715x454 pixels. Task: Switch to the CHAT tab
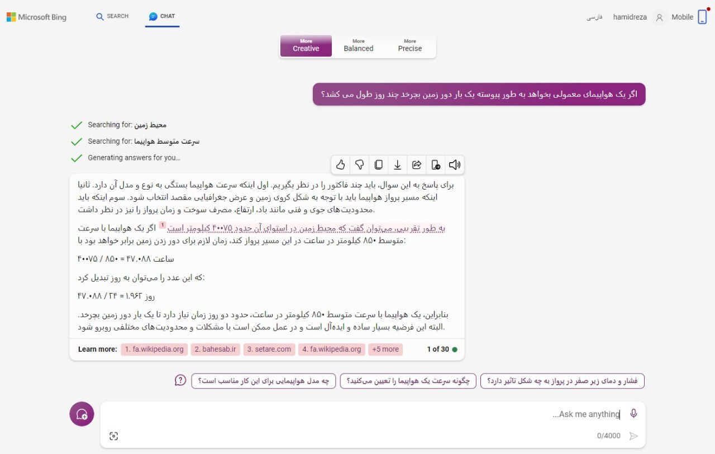click(162, 17)
